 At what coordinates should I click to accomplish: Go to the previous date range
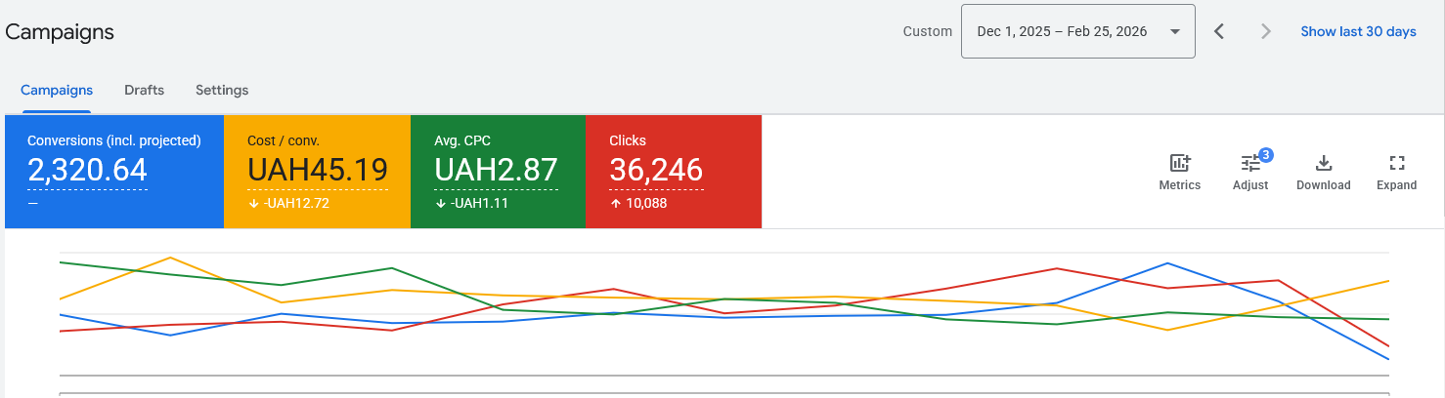1219,31
